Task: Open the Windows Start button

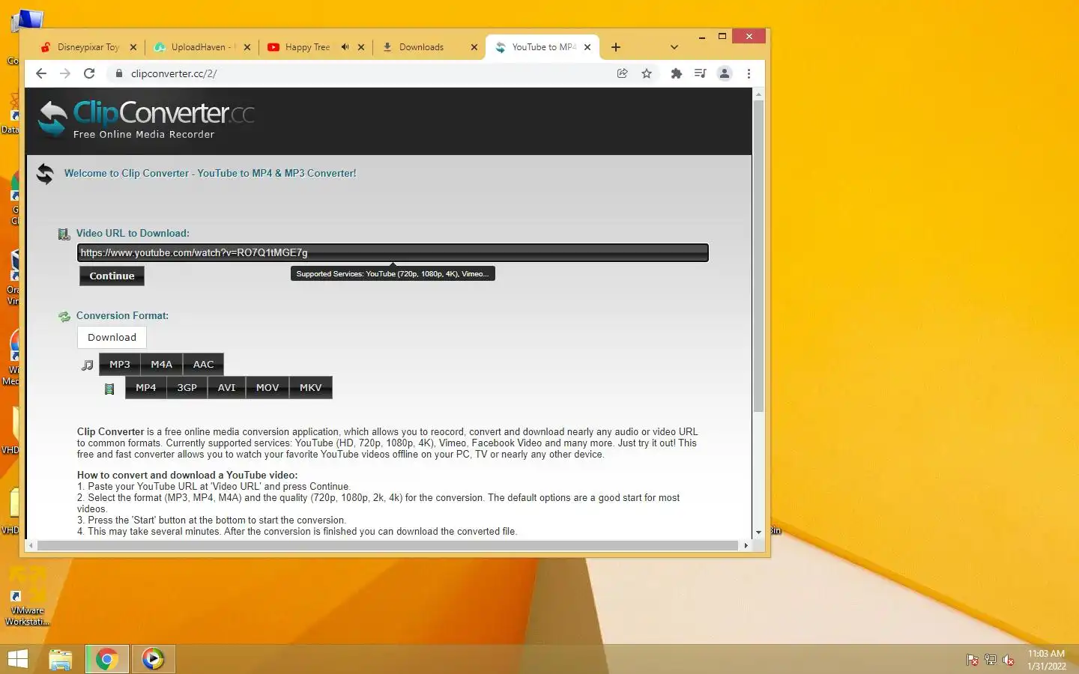Action: point(17,659)
